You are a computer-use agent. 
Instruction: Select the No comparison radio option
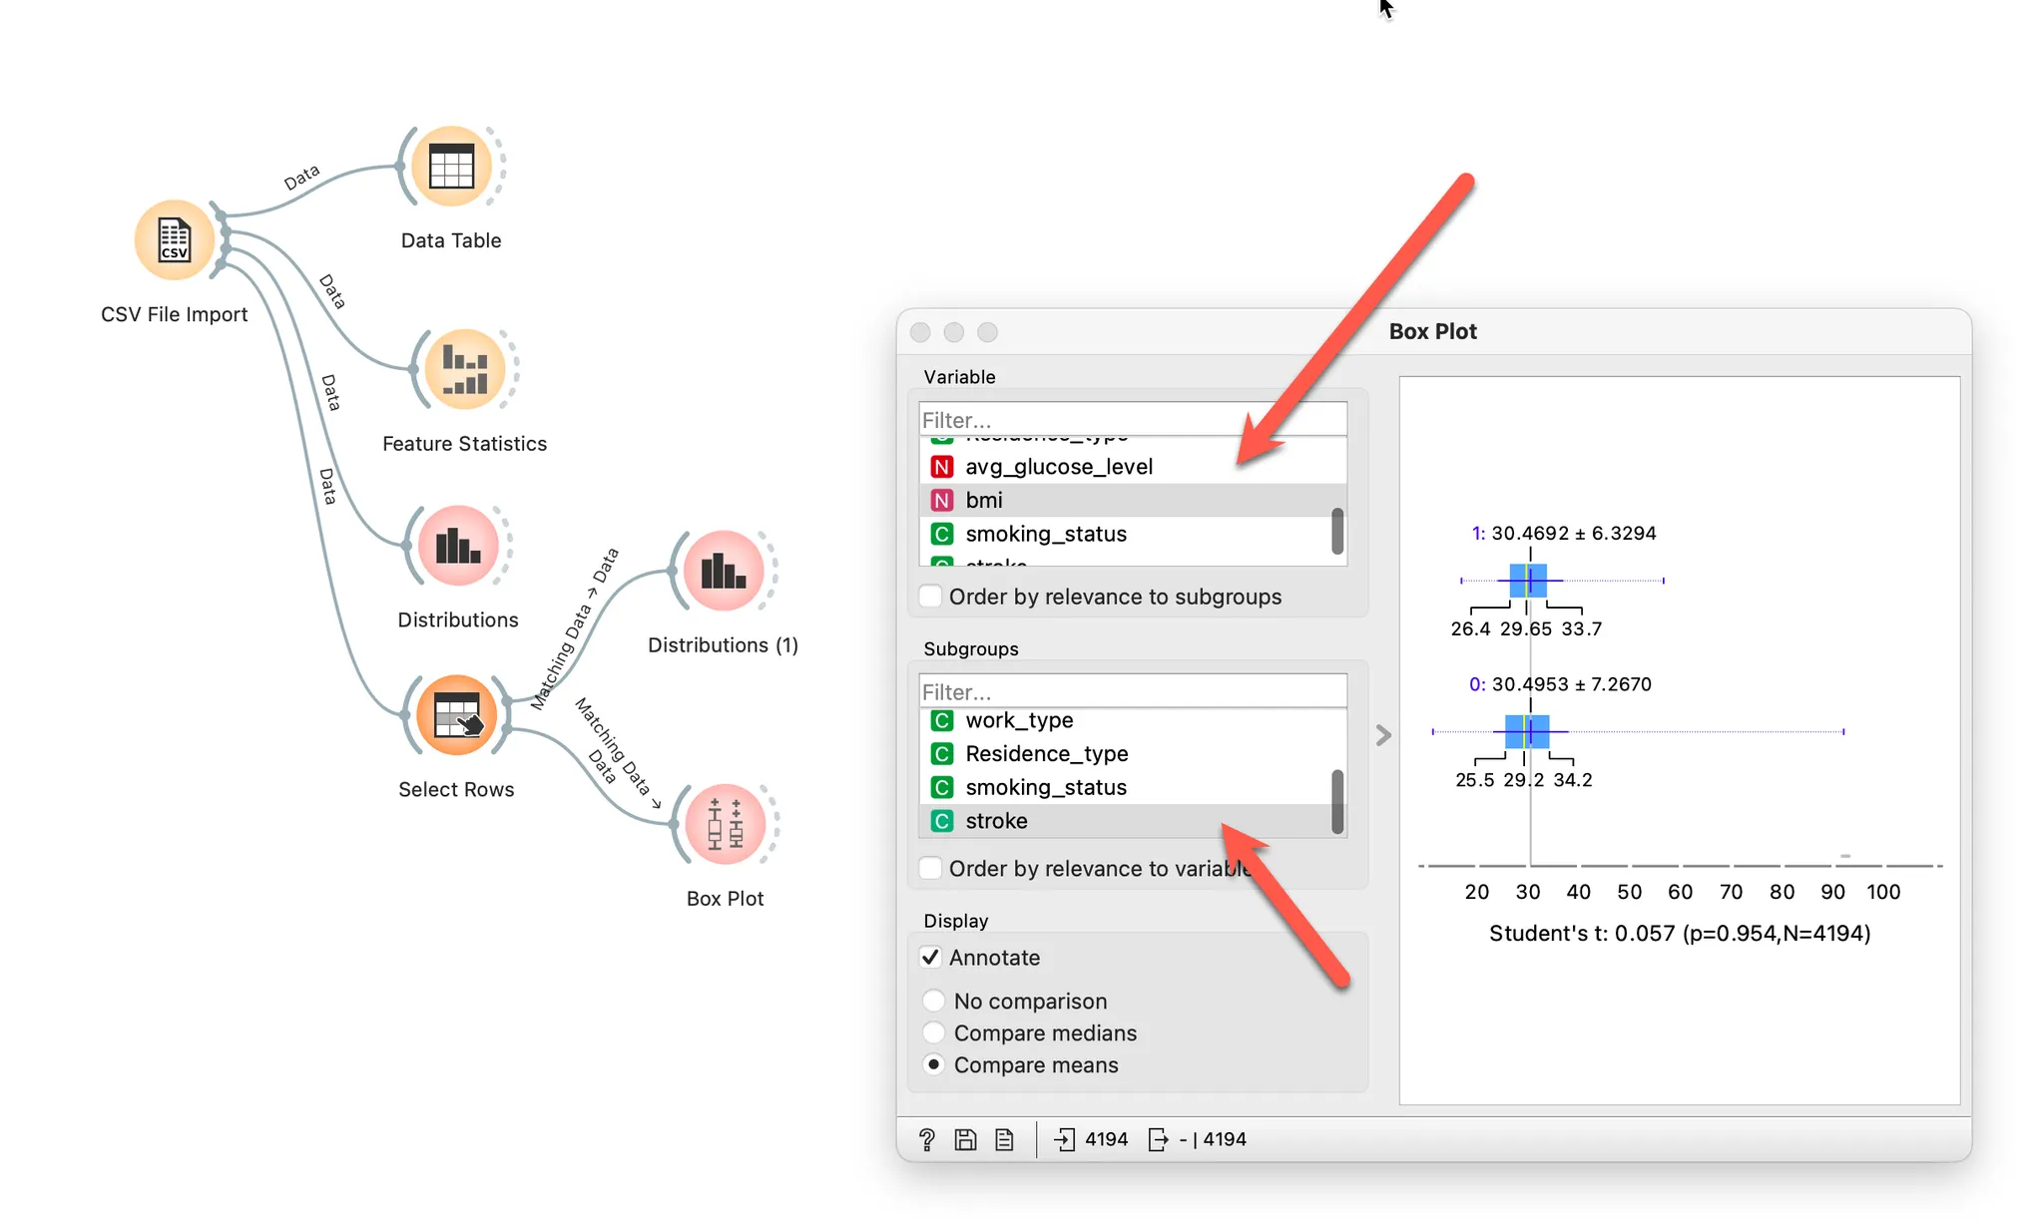pyautogui.click(x=934, y=1001)
